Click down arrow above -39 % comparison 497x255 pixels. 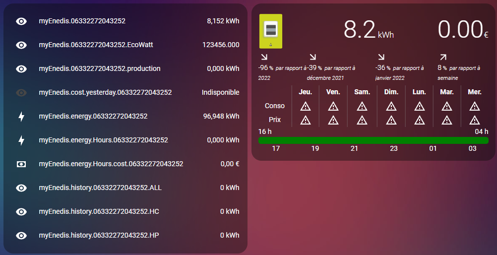point(313,57)
